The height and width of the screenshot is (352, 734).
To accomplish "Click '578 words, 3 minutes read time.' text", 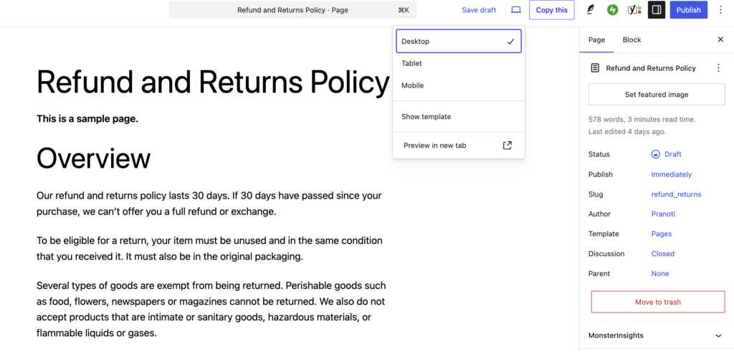I will [x=642, y=120].
